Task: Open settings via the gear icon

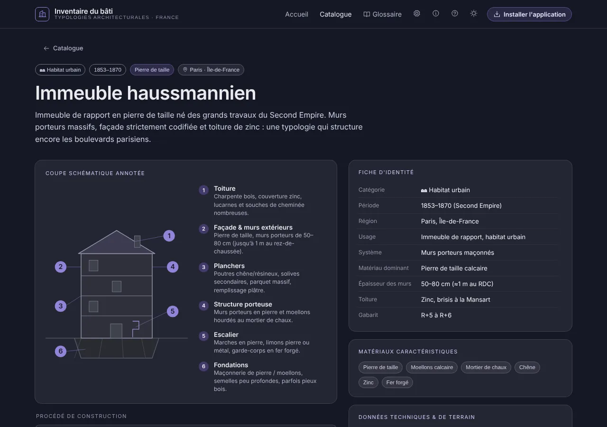Action: [417, 14]
